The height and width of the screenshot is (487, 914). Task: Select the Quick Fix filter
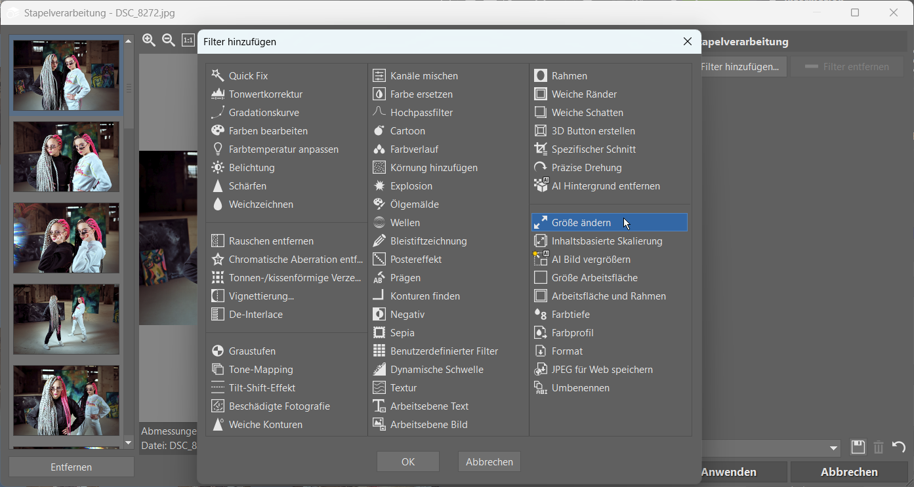point(248,76)
